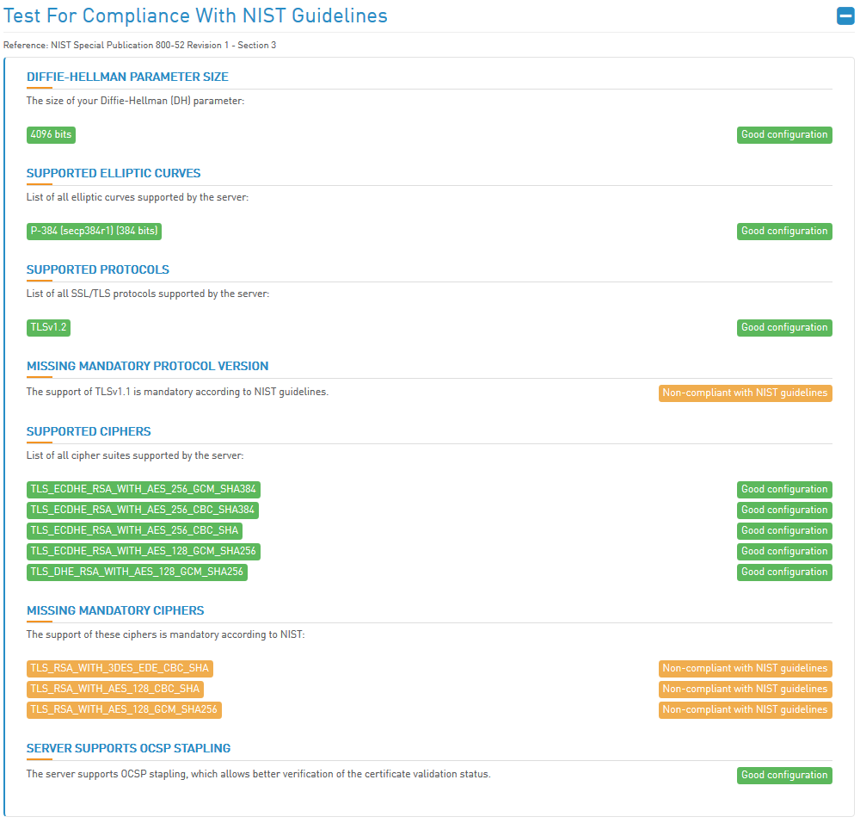Viewport: 860px width, 823px height.
Task: Click the 4096 bits badge
Action: pos(51,134)
